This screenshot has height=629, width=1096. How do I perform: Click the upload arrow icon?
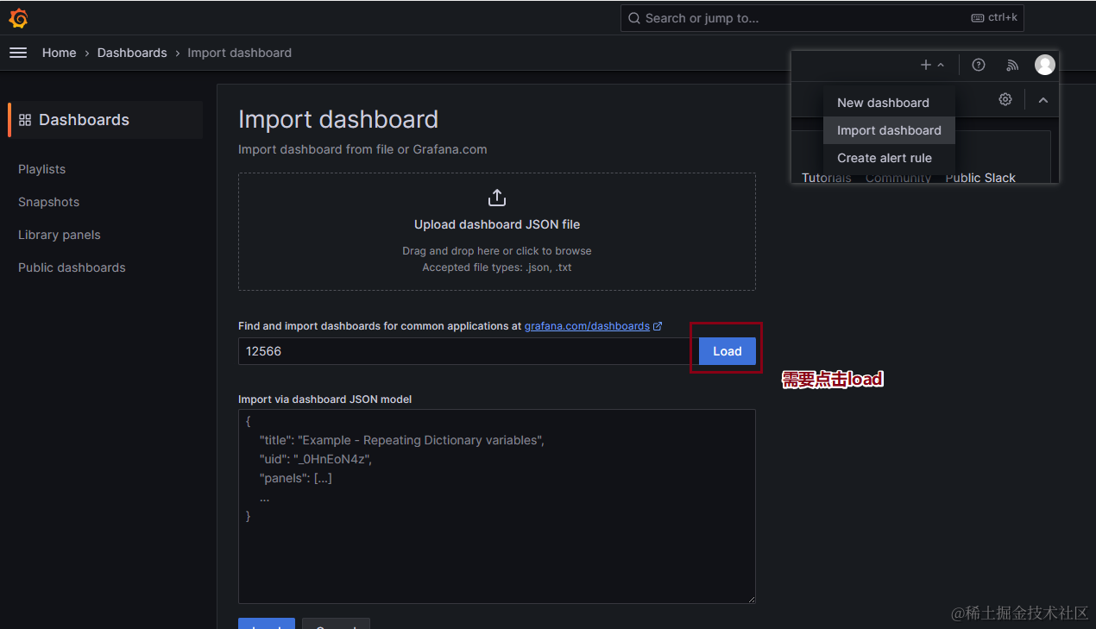point(497,198)
